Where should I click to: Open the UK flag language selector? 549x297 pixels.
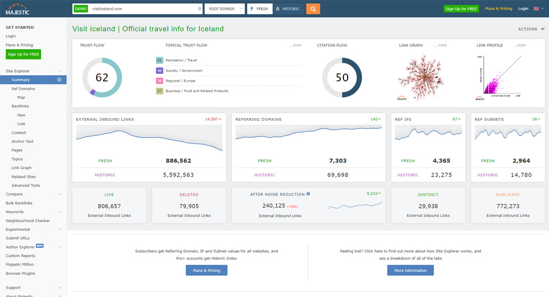[x=538, y=9]
